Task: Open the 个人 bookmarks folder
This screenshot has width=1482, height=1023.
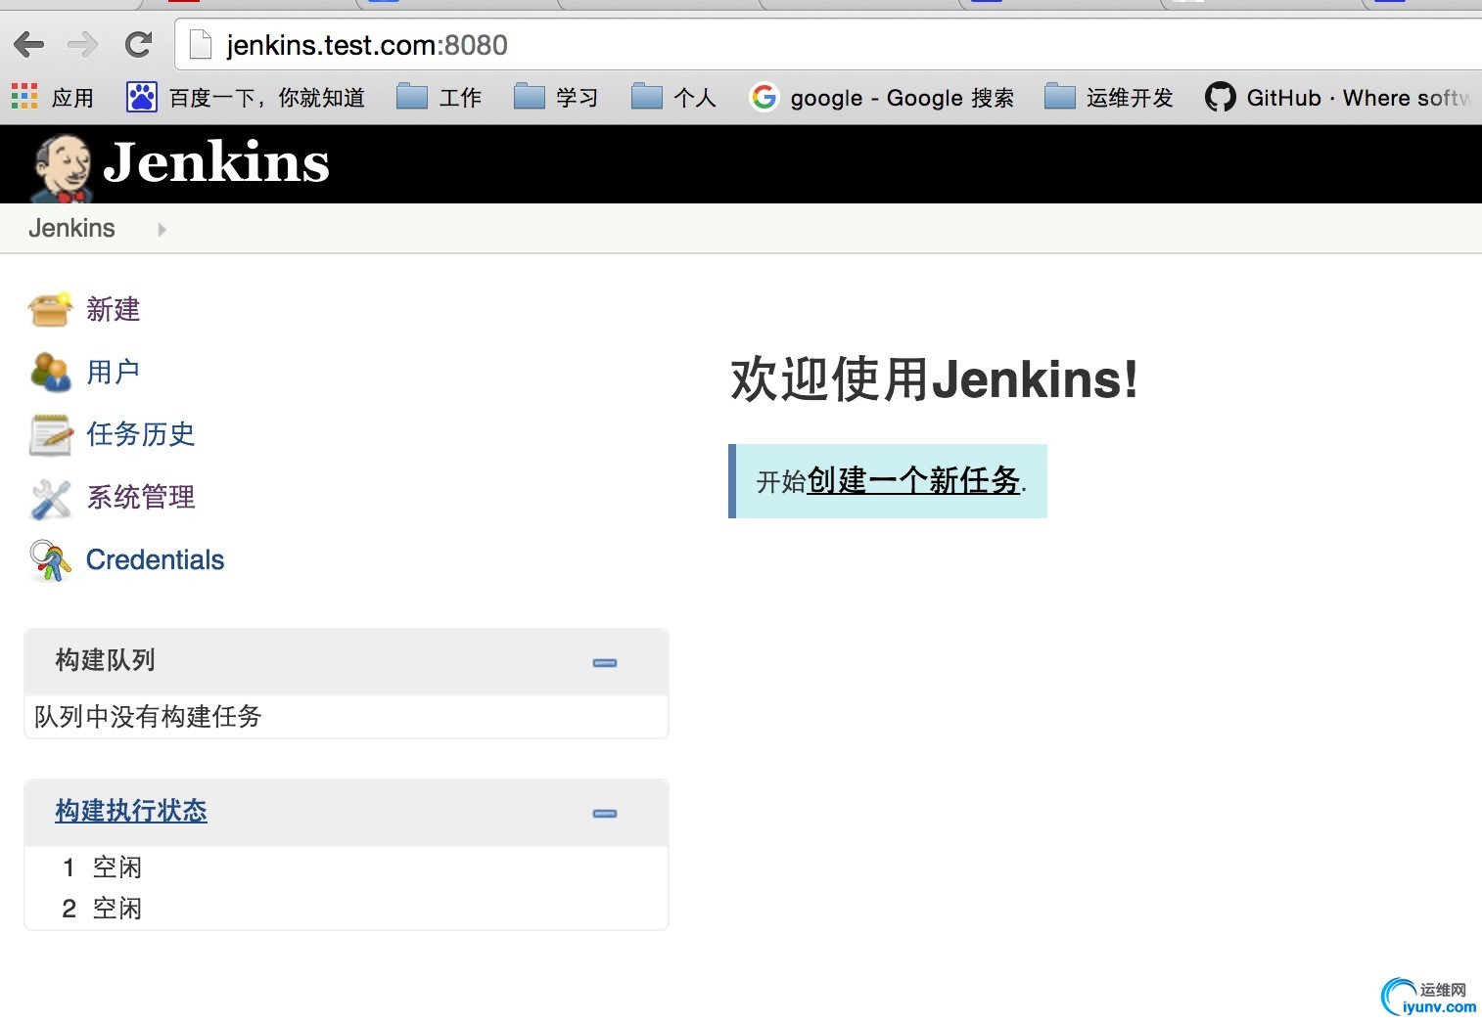Action: 673,97
